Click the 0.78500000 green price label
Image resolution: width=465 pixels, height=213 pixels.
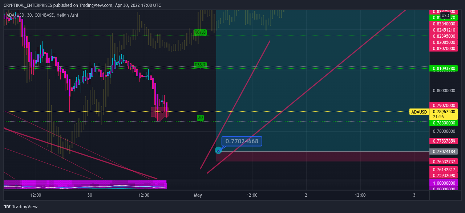(444, 123)
